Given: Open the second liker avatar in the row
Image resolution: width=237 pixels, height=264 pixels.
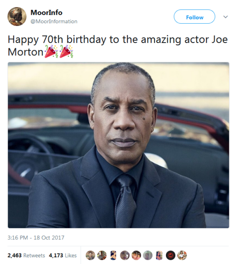Looking at the screenshot, I should click(102, 255).
